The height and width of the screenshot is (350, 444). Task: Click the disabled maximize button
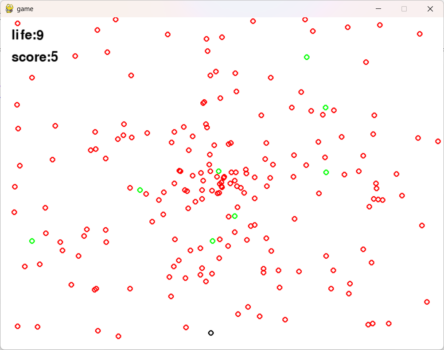pos(404,9)
